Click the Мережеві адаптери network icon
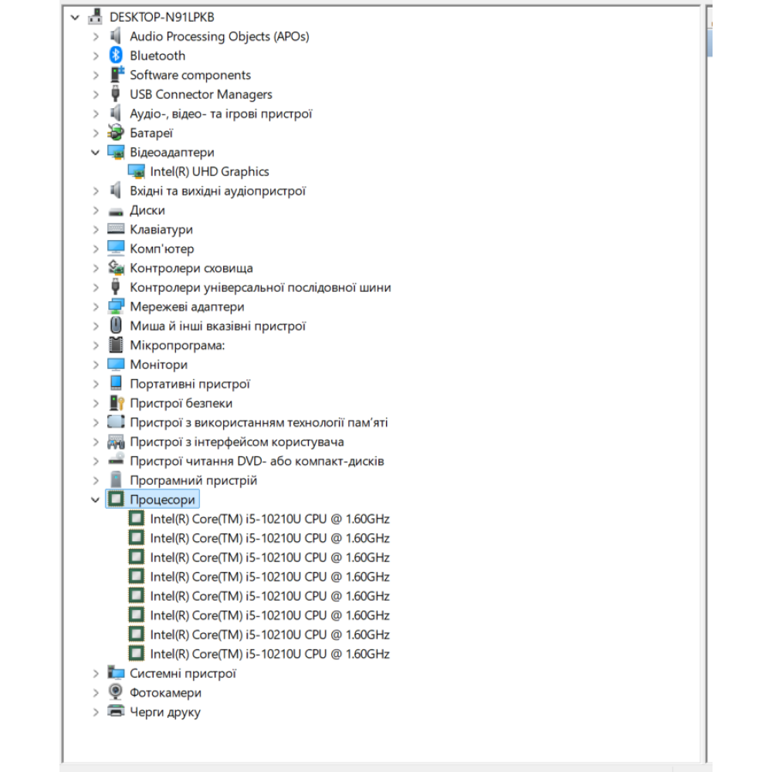The height and width of the screenshot is (772, 772). (116, 306)
